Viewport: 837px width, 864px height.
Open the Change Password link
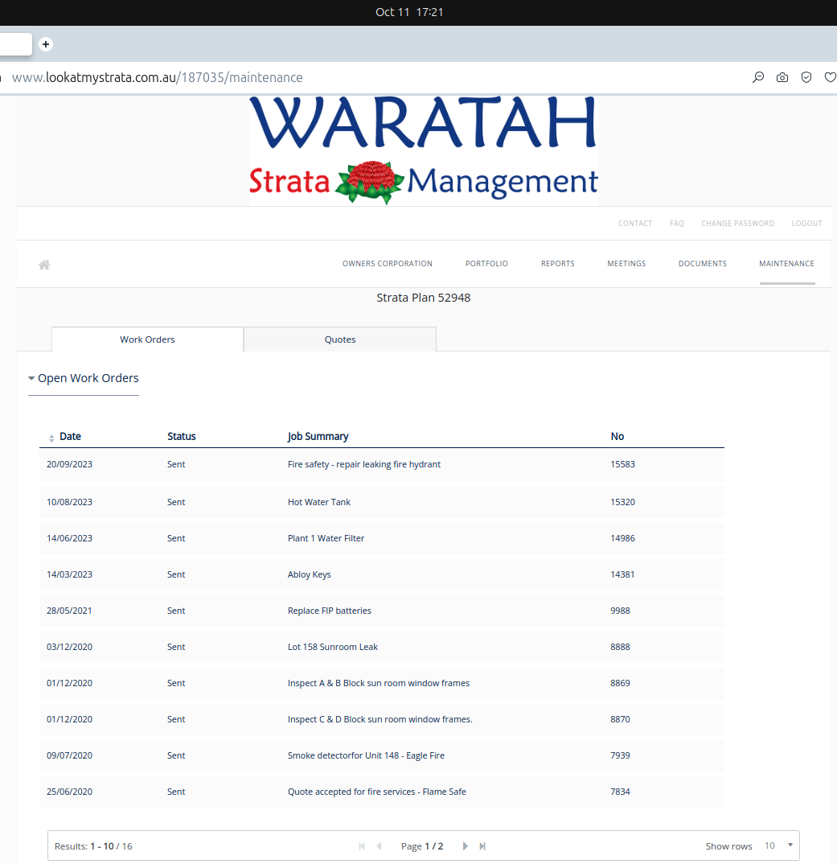[737, 224]
